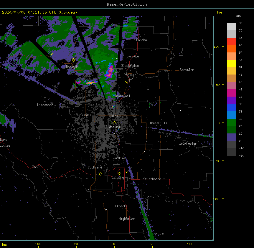Image resolution: width=254 pixels, height=248 pixels.
Task: Click the Blackfalds label on the map
Action: click(130, 66)
